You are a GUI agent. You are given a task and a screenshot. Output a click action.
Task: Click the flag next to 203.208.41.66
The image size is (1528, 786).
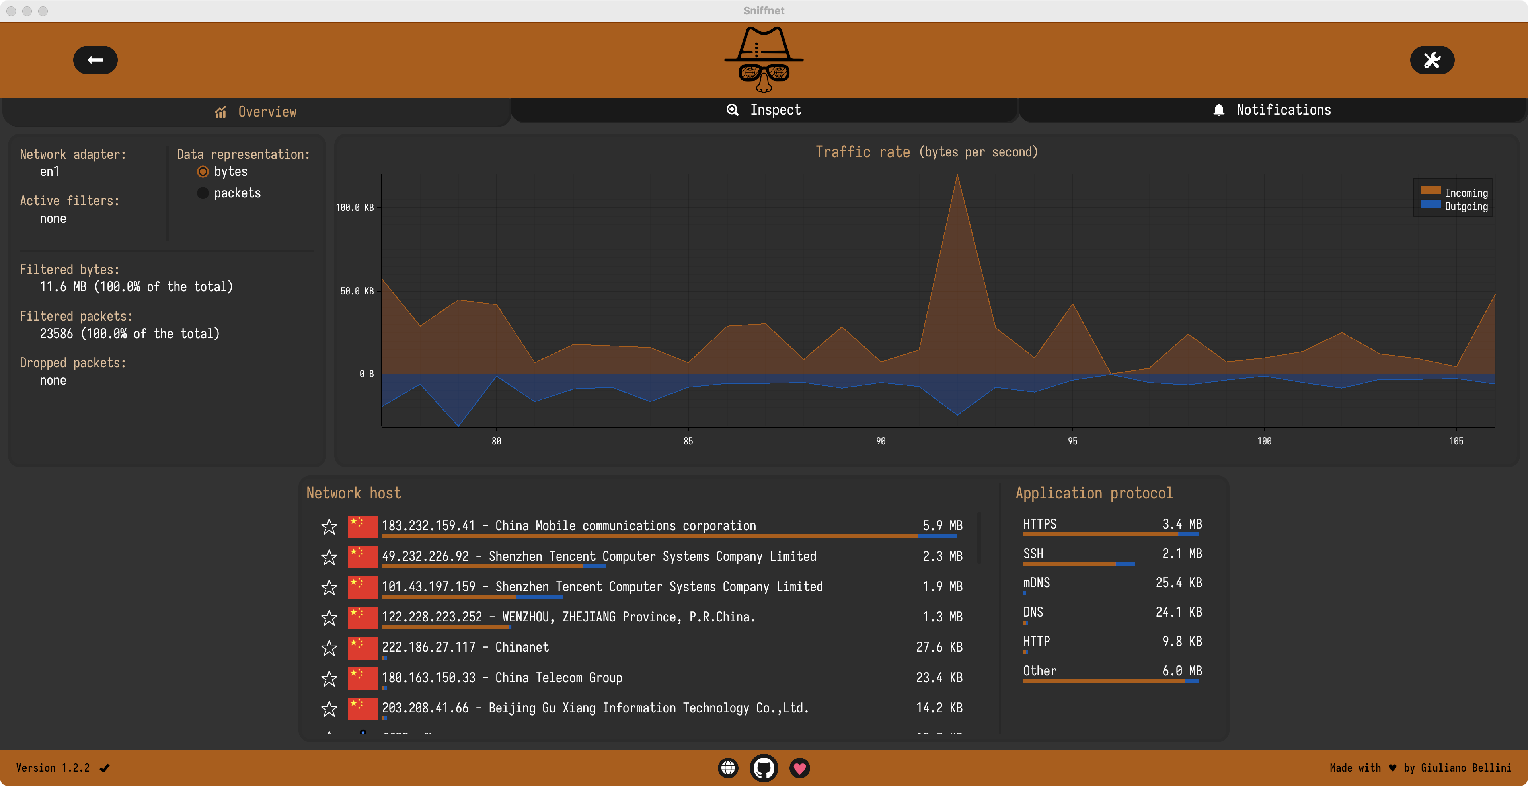[x=363, y=708]
